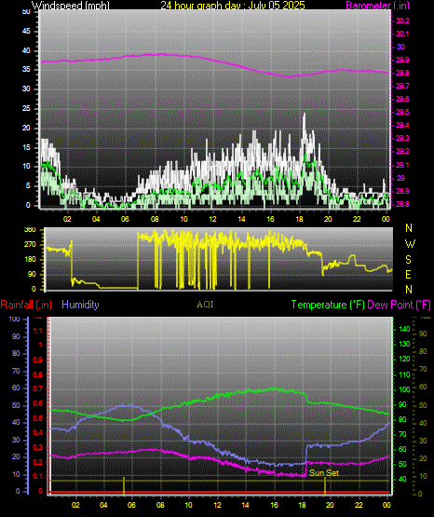Click the Rainfall (.in) legend label

pyautogui.click(x=26, y=305)
